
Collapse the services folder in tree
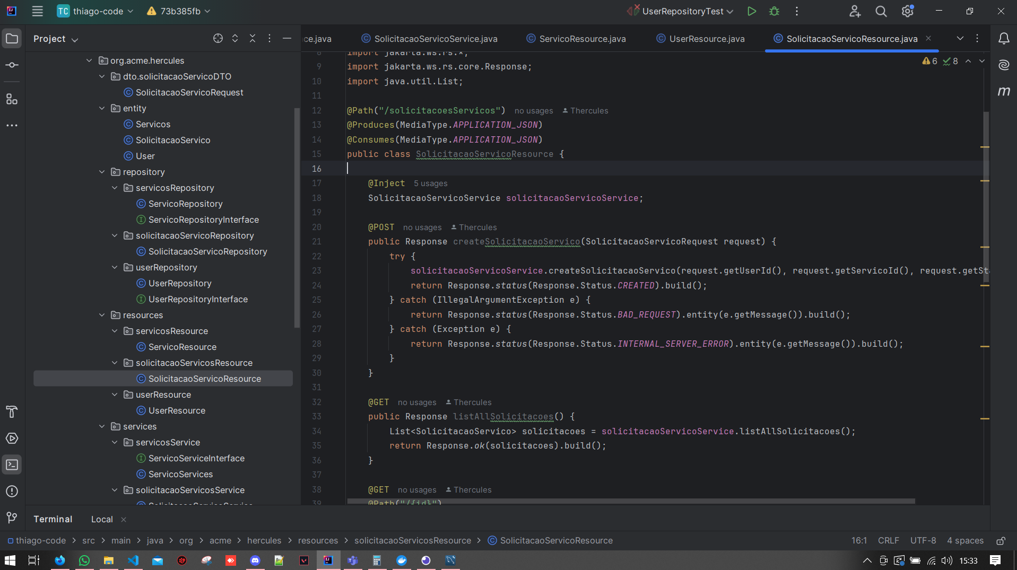(x=102, y=426)
